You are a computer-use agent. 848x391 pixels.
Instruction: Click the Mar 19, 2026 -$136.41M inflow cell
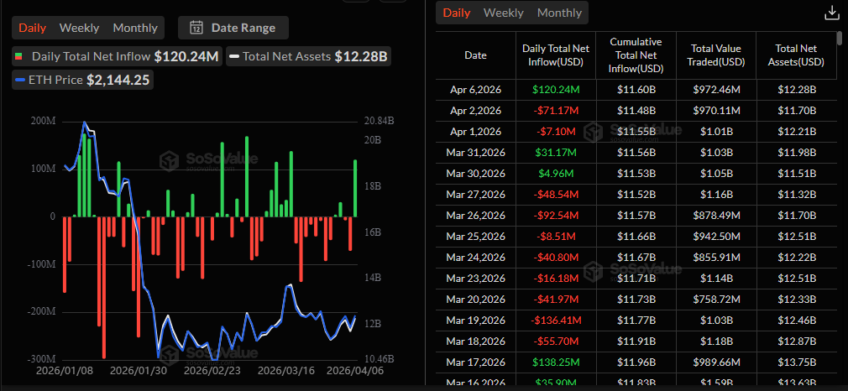[x=555, y=320]
